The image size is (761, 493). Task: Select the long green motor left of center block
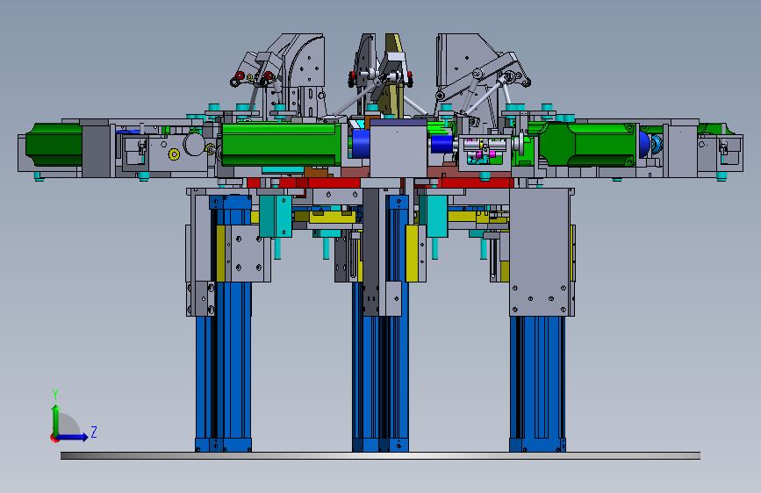(x=282, y=144)
